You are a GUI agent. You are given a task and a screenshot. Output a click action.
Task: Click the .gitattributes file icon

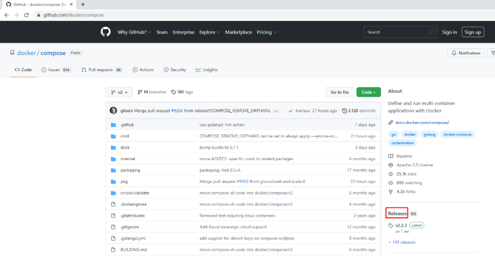pyautogui.click(x=113, y=216)
